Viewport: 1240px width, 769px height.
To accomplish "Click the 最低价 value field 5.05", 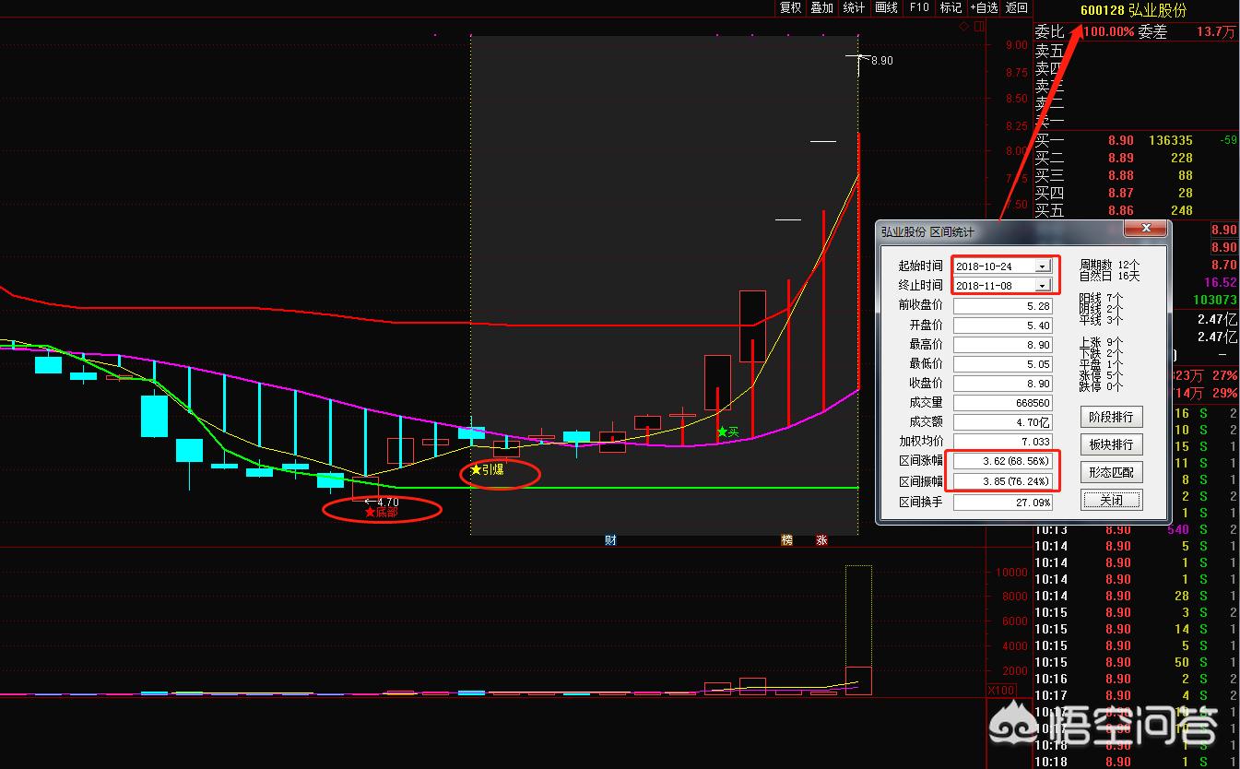I will [1003, 364].
